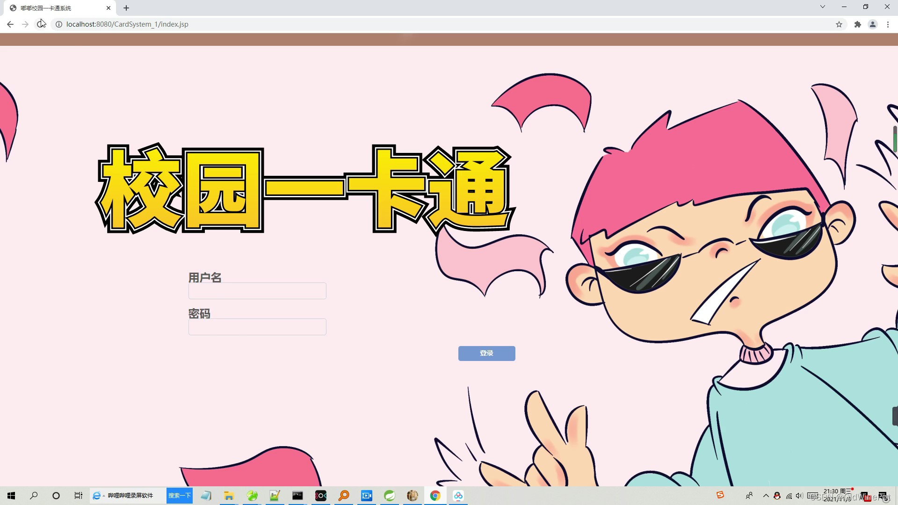Open Chrome three-dot menu

point(888,24)
